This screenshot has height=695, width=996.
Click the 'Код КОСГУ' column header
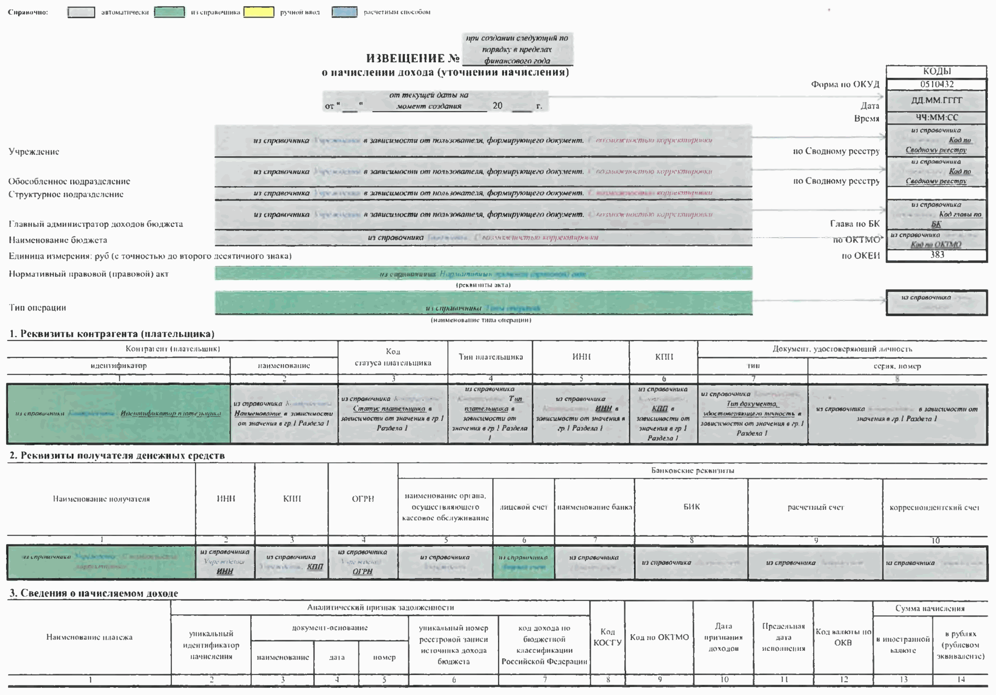[x=608, y=637]
